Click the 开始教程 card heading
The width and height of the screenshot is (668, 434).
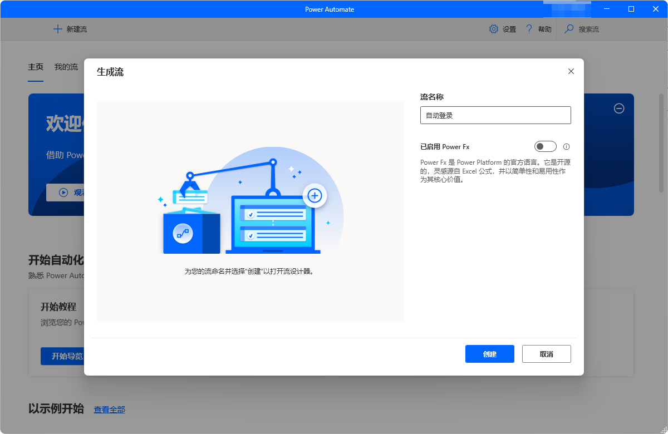click(58, 307)
